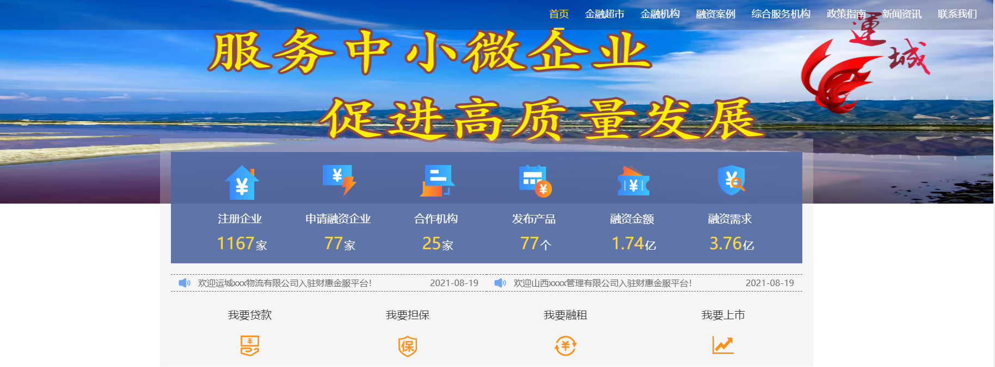This screenshot has width=995, height=367.
Task: Click the speaker icon beside 运城 announcement
Action: tap(185, 283)
